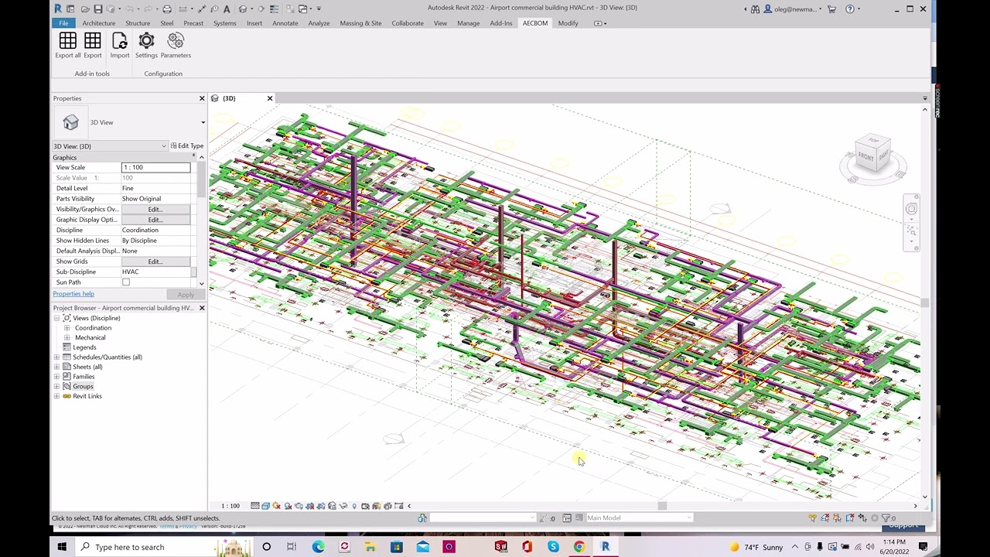Click the filter icon in the status bar

(x=886, y=518)
